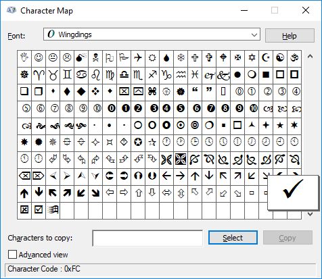The height and width of the screenshot is (279, 322).
Task: Click the Select button
Action: pos(233,238)
